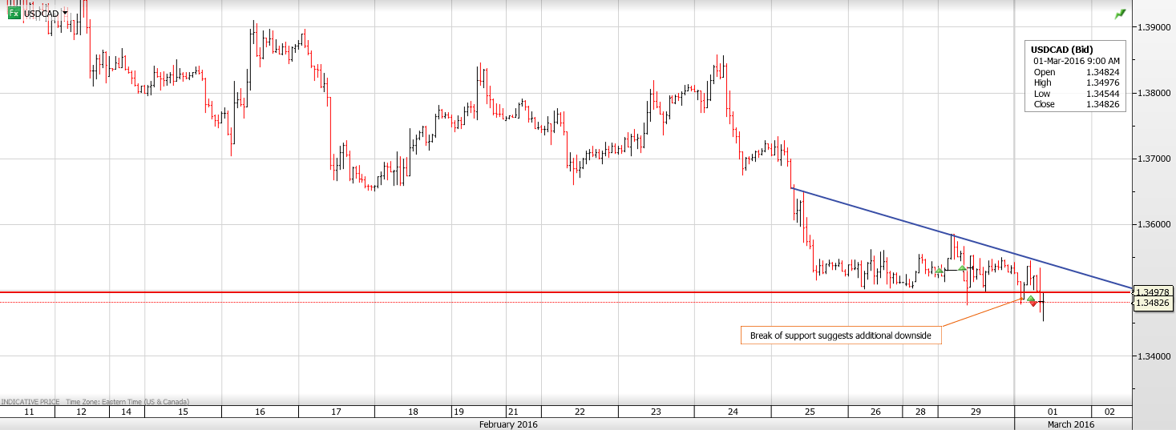Click the green triangle marker above the red diamond
The height and width of the screenshot is (430, 1176).
coord(1031,298)
